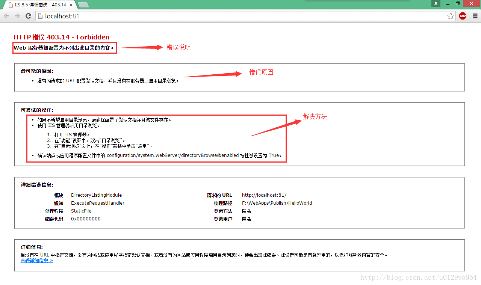This screenshot has width=481, height=285.
Task: Select the ExecuteRequestHandler value
Action: [98, 203]
